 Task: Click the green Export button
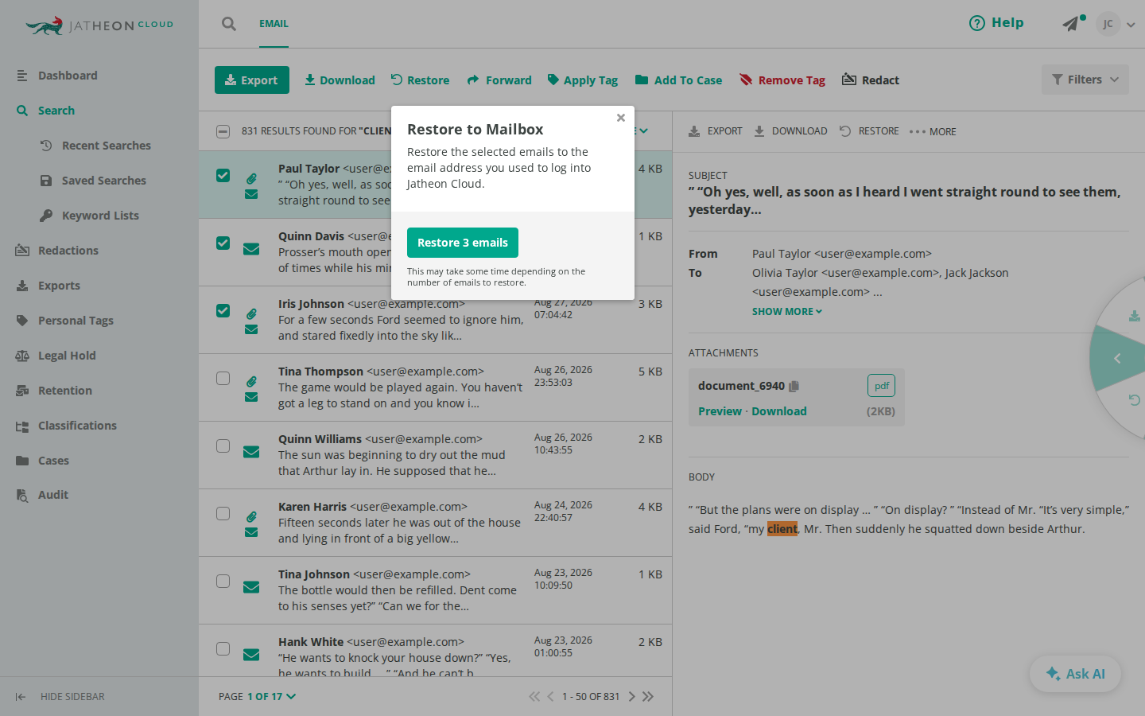click(x=252, y=80)
